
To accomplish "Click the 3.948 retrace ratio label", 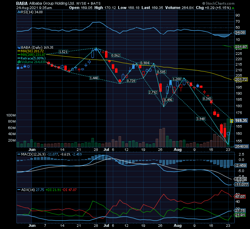I will click(x=201, y=119).
